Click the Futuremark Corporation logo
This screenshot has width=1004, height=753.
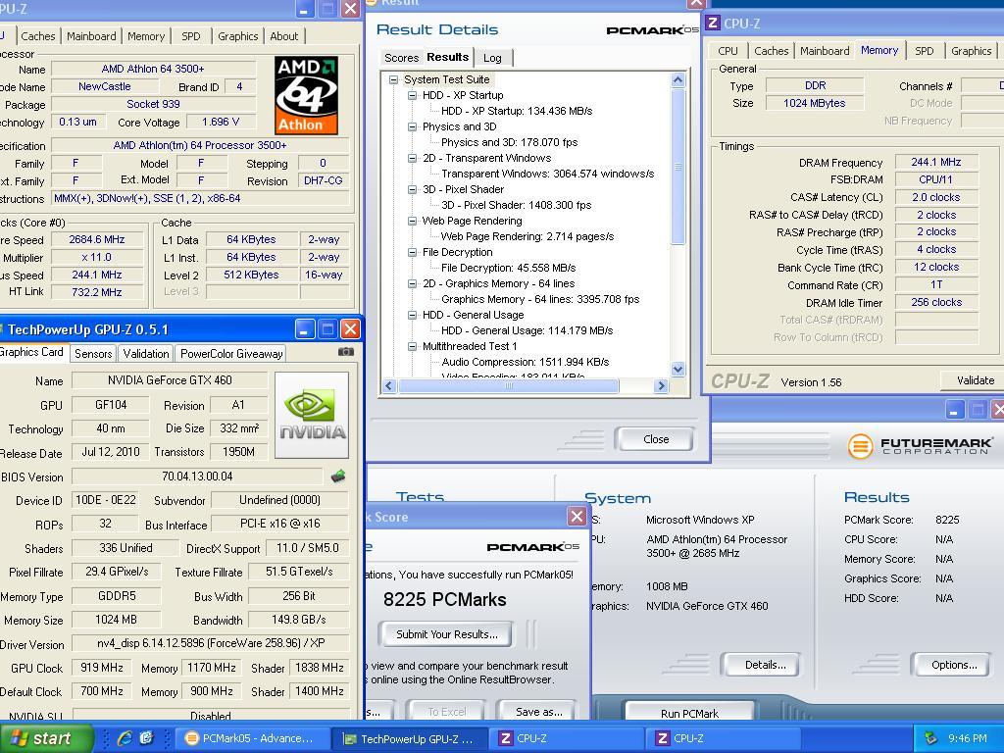[920, 446]
